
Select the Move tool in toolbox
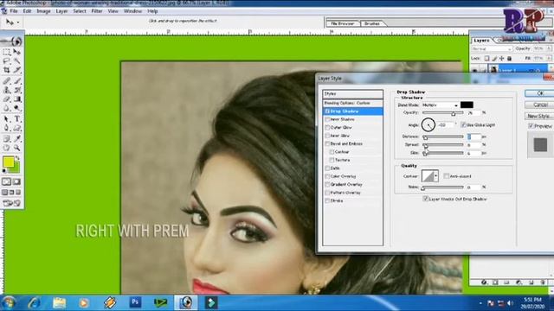click(17, 52)
